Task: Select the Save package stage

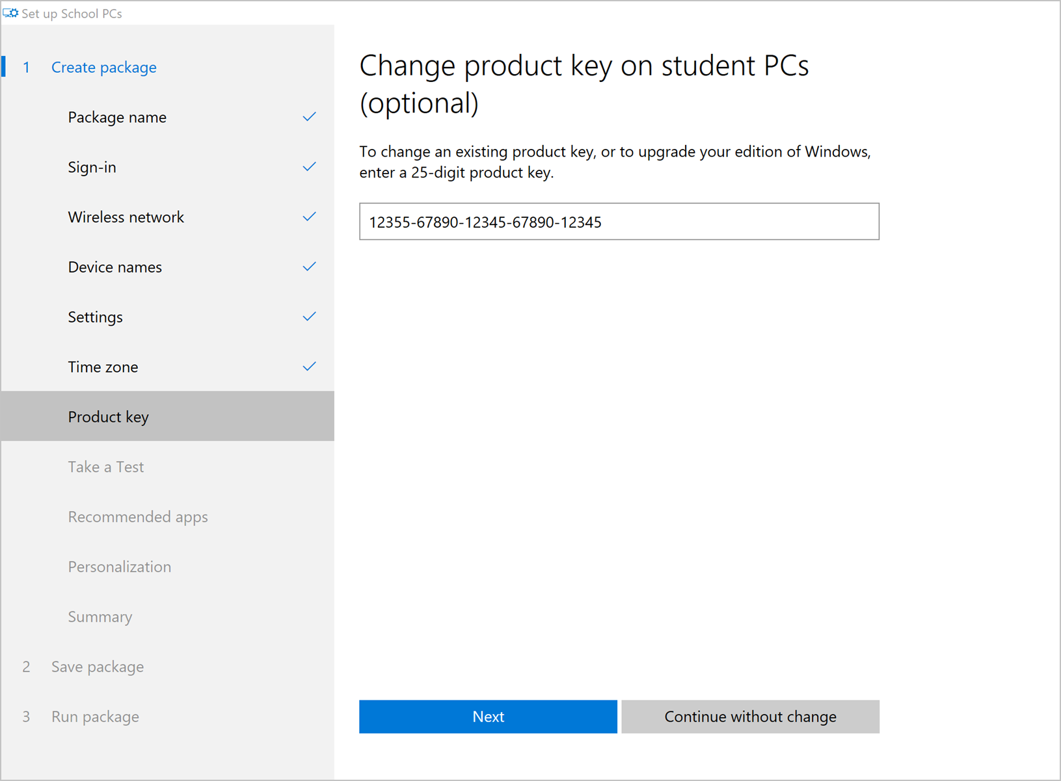Action: 98,667
